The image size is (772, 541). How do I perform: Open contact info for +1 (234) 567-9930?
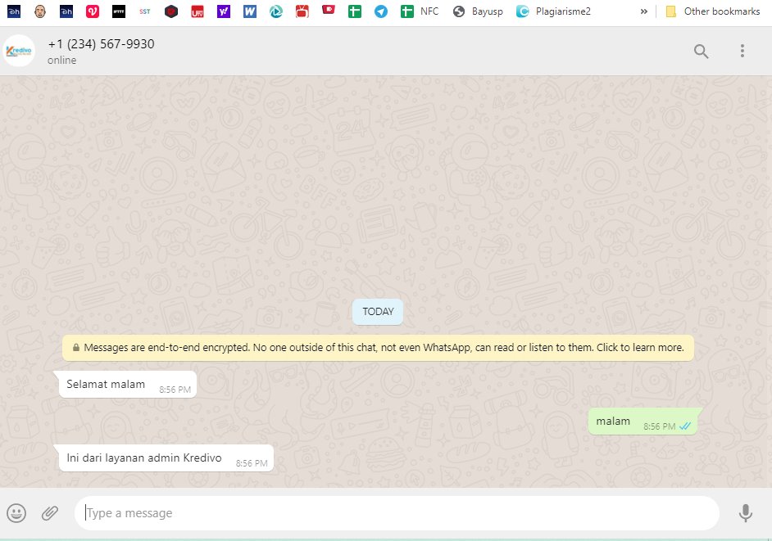[x=101, y=43]
